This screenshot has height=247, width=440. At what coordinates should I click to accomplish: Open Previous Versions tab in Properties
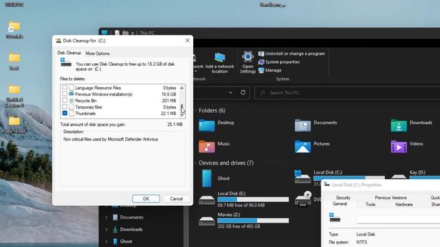(390, 198)
